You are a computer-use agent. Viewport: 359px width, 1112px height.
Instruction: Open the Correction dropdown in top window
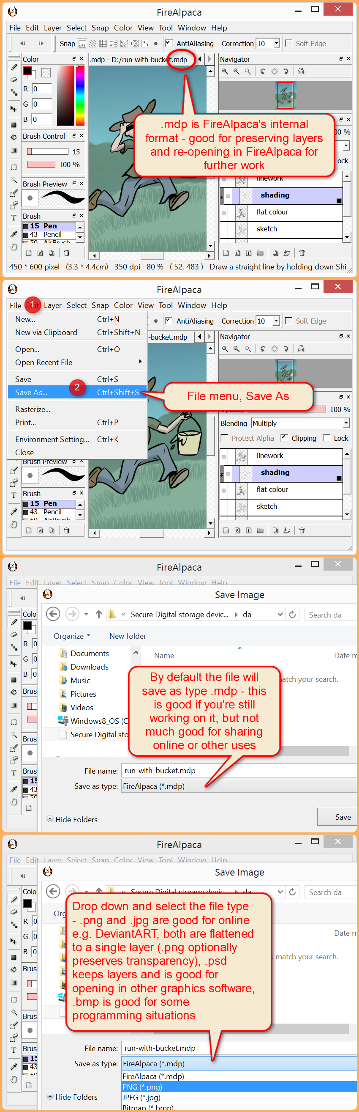[277, 44]
